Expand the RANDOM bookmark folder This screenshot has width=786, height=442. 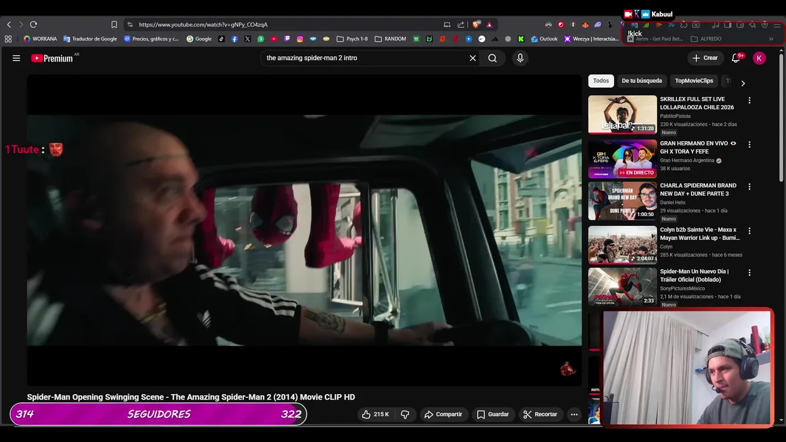pyautogui.click(x=391, y=39)
